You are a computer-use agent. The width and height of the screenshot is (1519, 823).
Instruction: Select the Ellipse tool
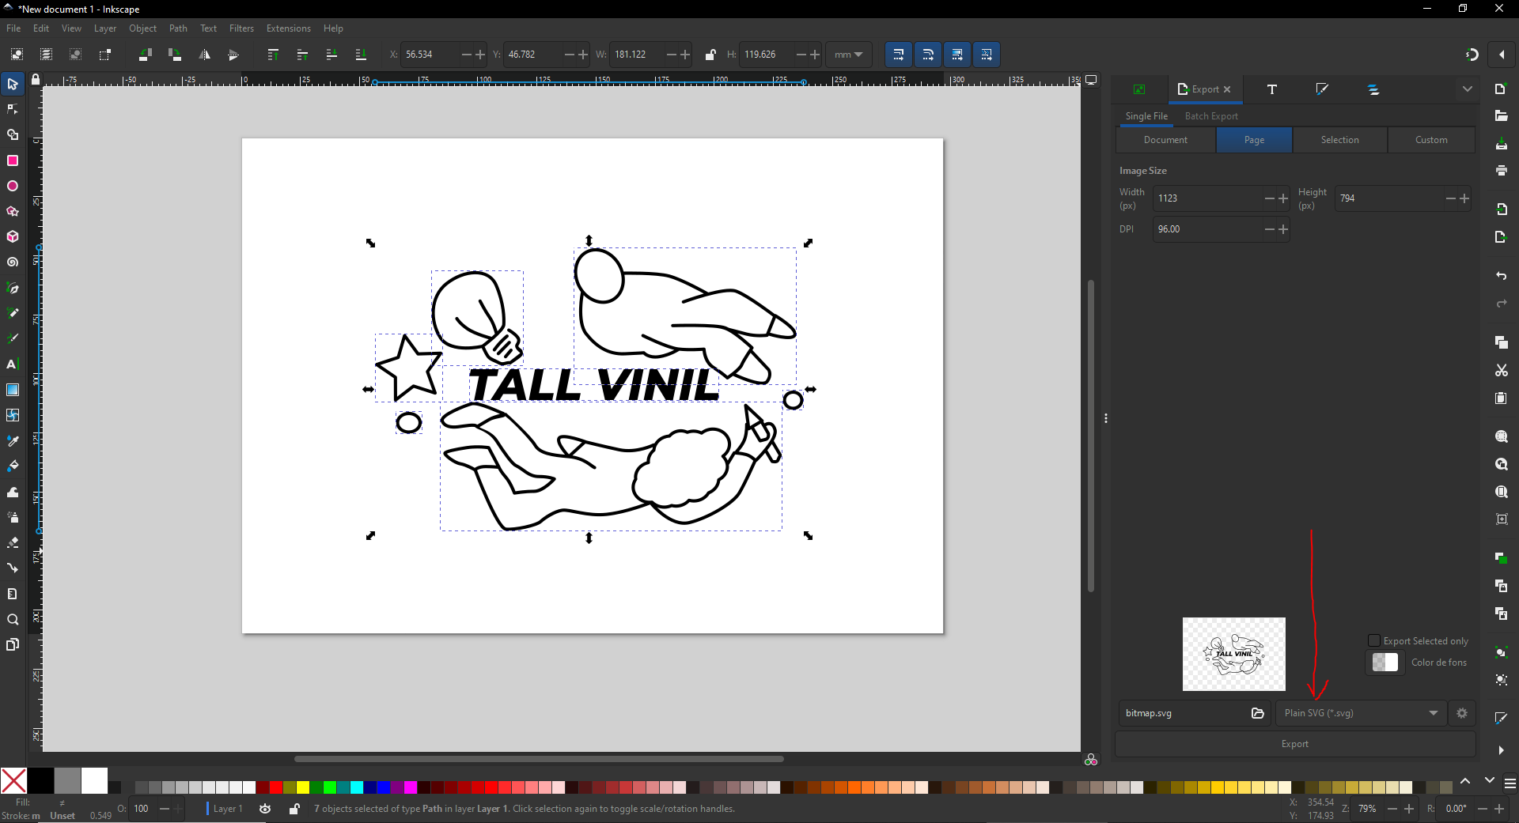(x=13, y=186)
